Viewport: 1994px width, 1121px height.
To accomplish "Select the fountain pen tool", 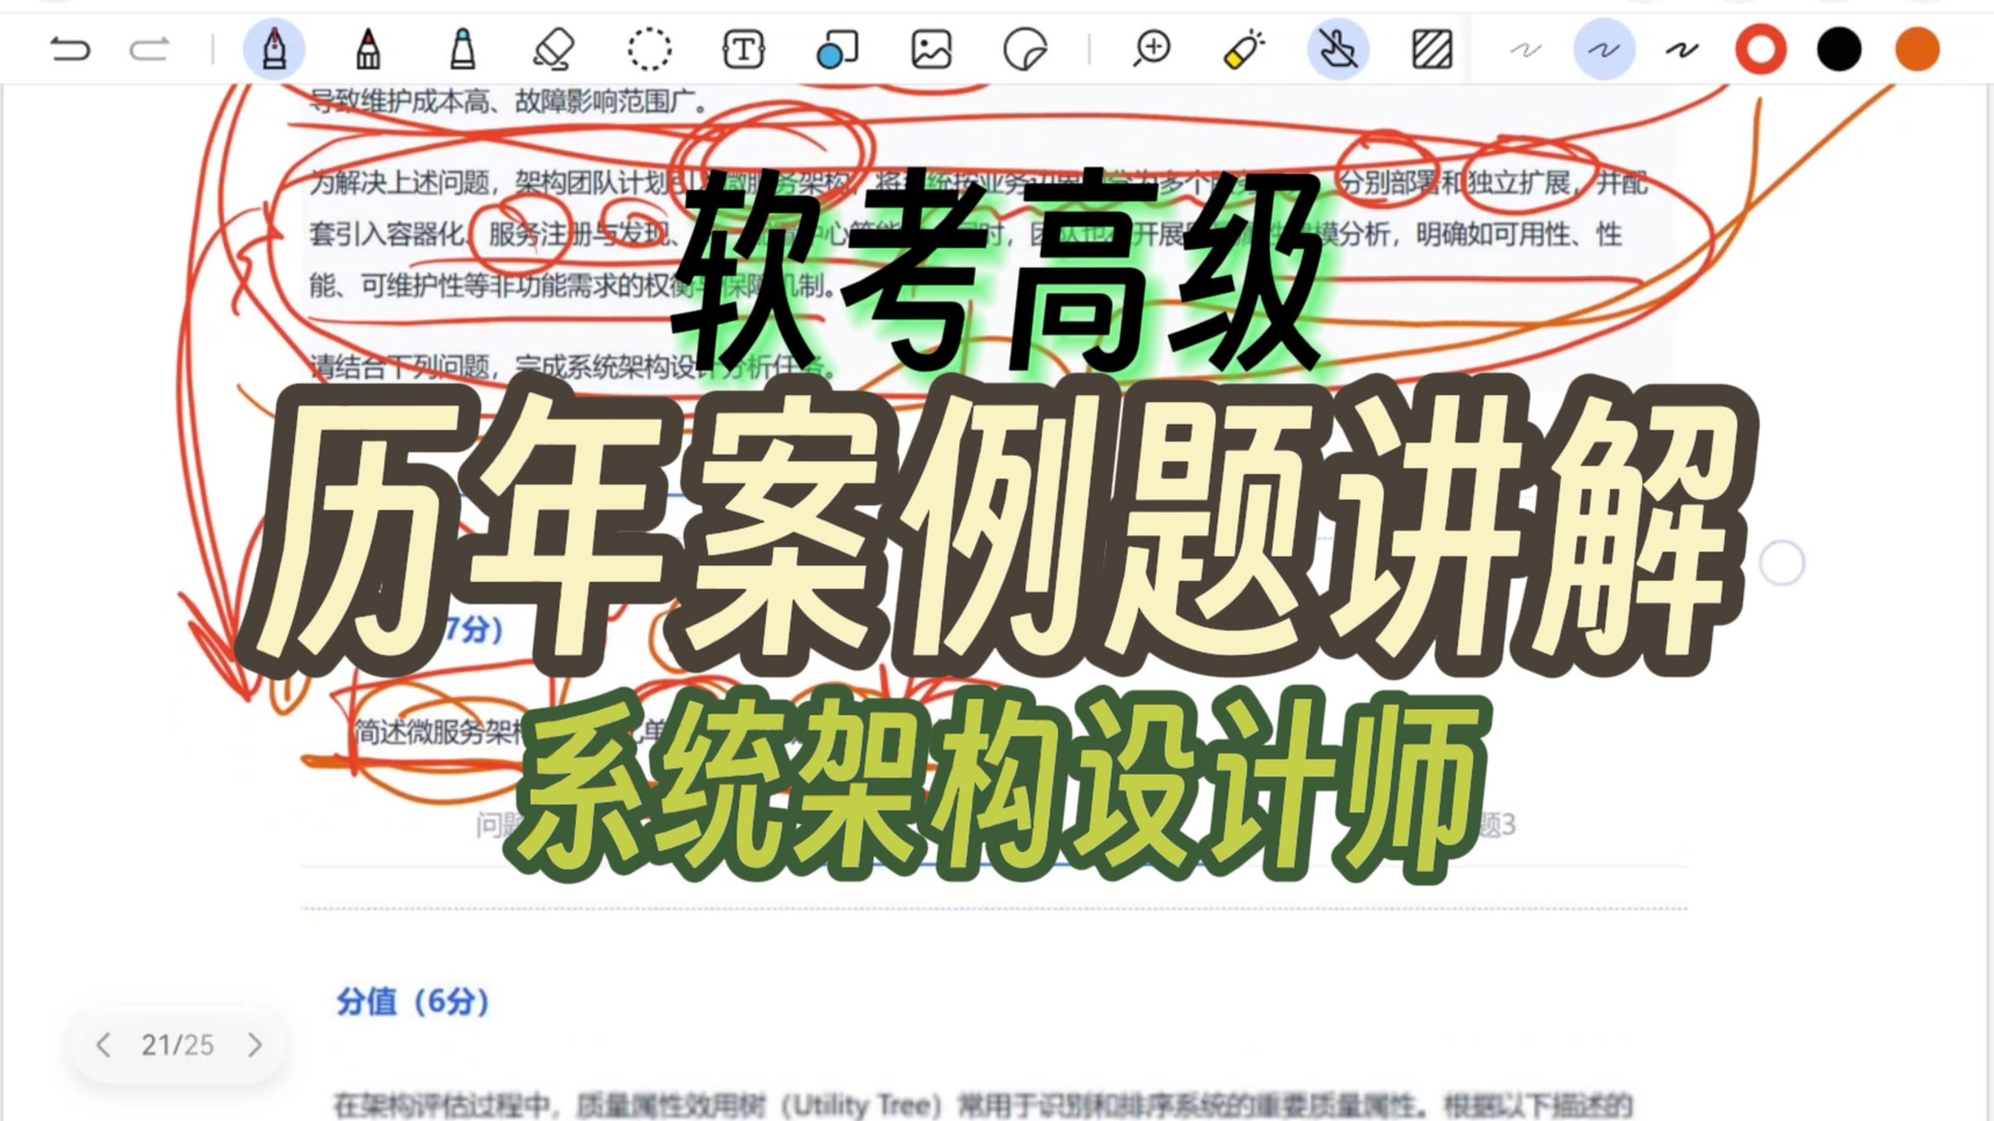I will pyautogui.click(x=274, y=49).
